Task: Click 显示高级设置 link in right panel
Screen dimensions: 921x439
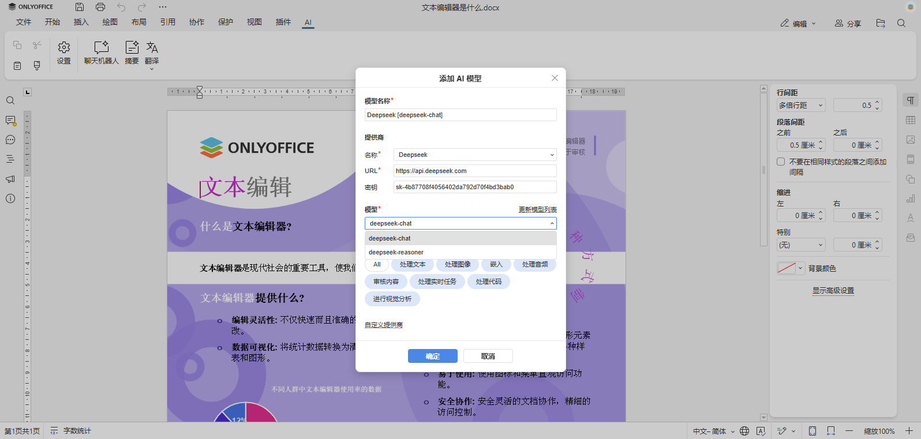Action: pyautogui.click(x=833, y=290)
